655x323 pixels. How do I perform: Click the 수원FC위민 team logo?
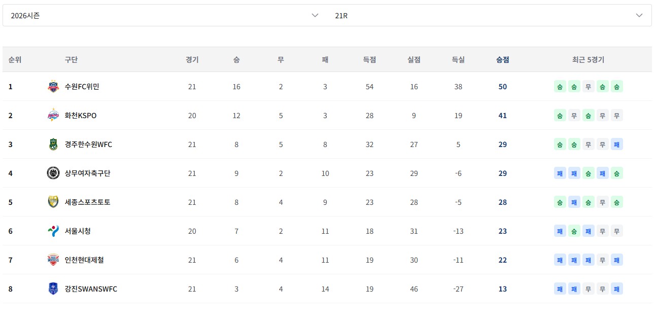(x=53, y=87)
